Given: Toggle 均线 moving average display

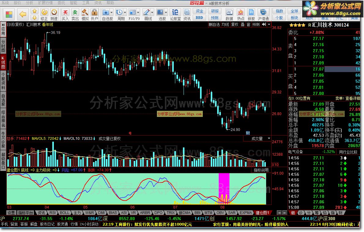Looking at the screenshot, I should pos(225,24).
